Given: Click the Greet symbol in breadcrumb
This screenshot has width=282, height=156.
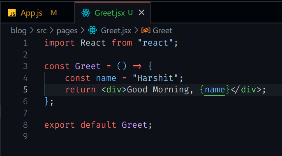Looking at the screenshot, I should (x=162, y=30).
